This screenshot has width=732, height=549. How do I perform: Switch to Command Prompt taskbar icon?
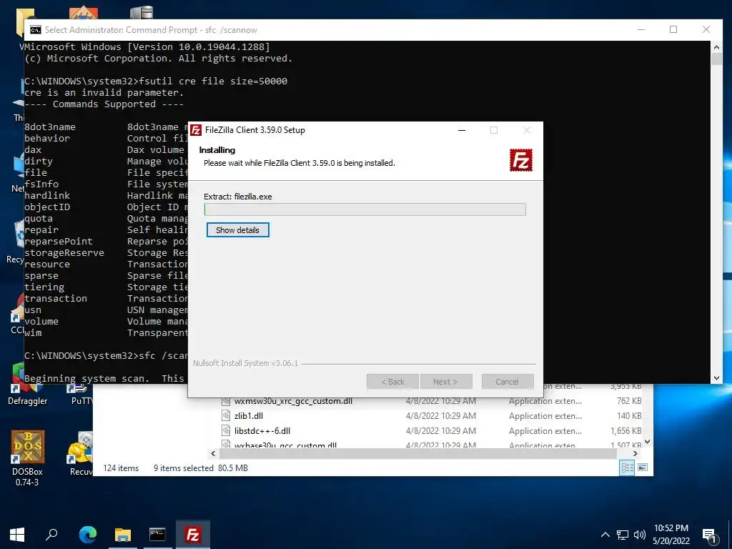point(157,535)
